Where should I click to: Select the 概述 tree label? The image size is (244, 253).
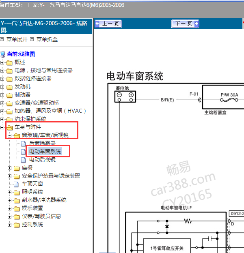tap(20, 62)
